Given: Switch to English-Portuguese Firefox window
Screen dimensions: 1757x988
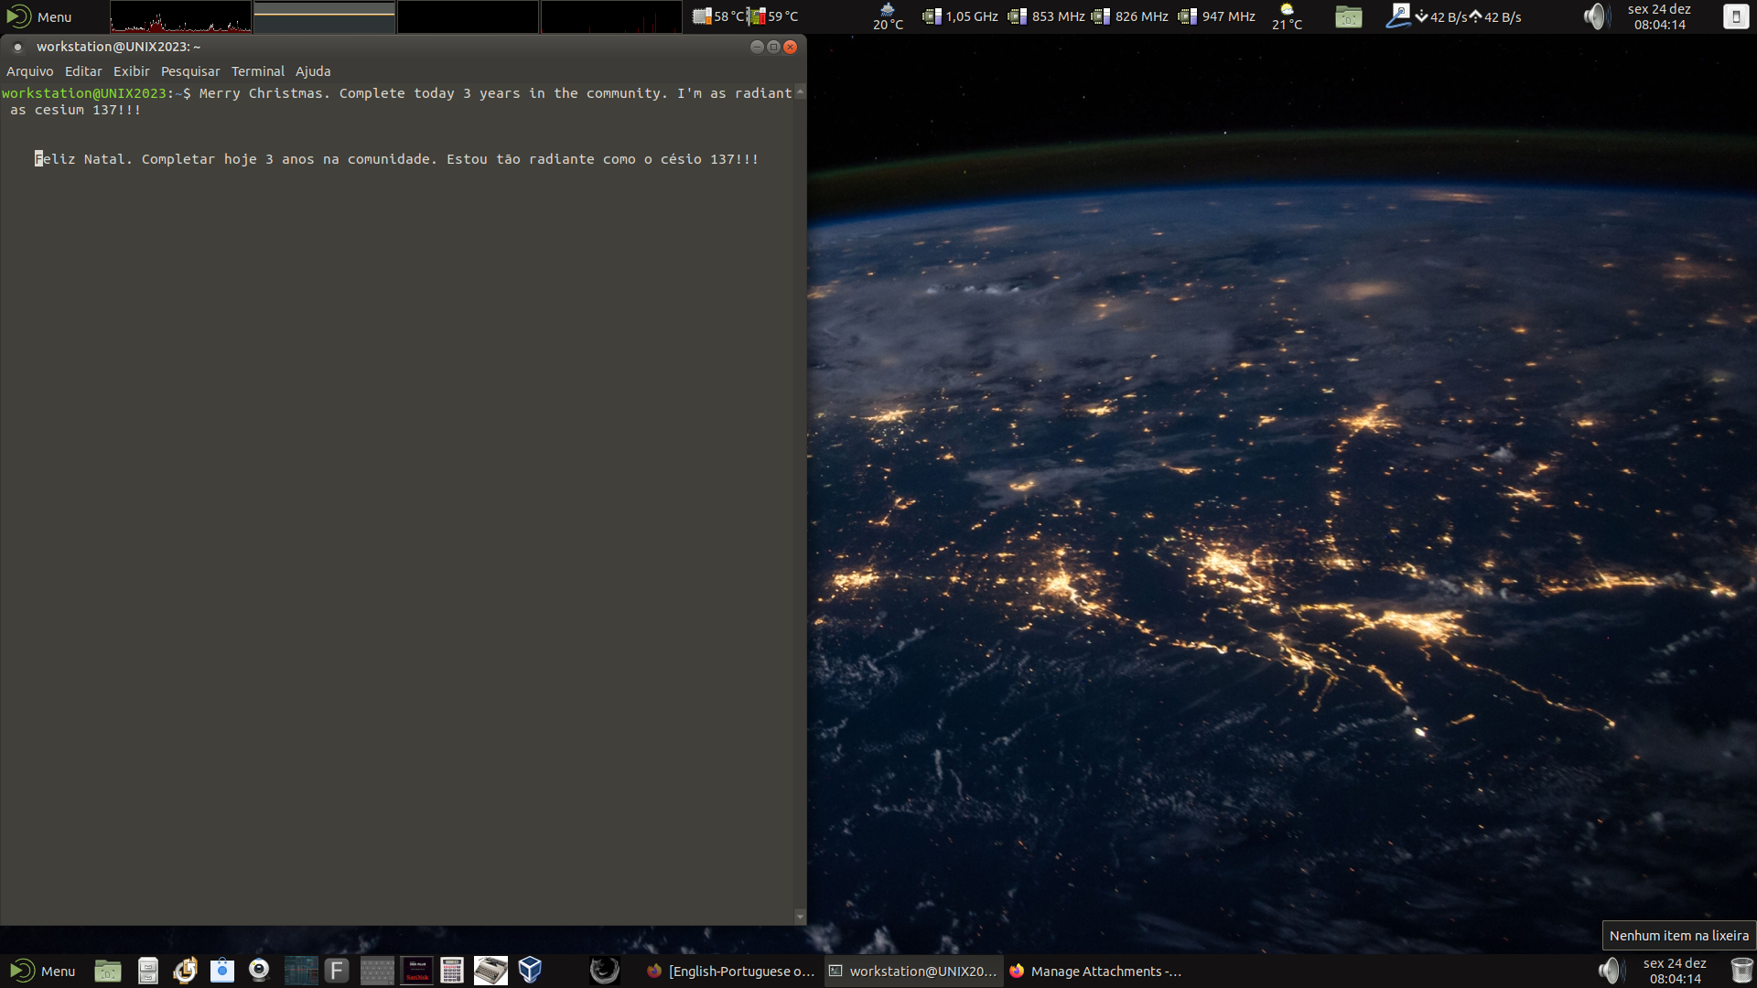Looking at the screenshot, I should pos(730,971).
